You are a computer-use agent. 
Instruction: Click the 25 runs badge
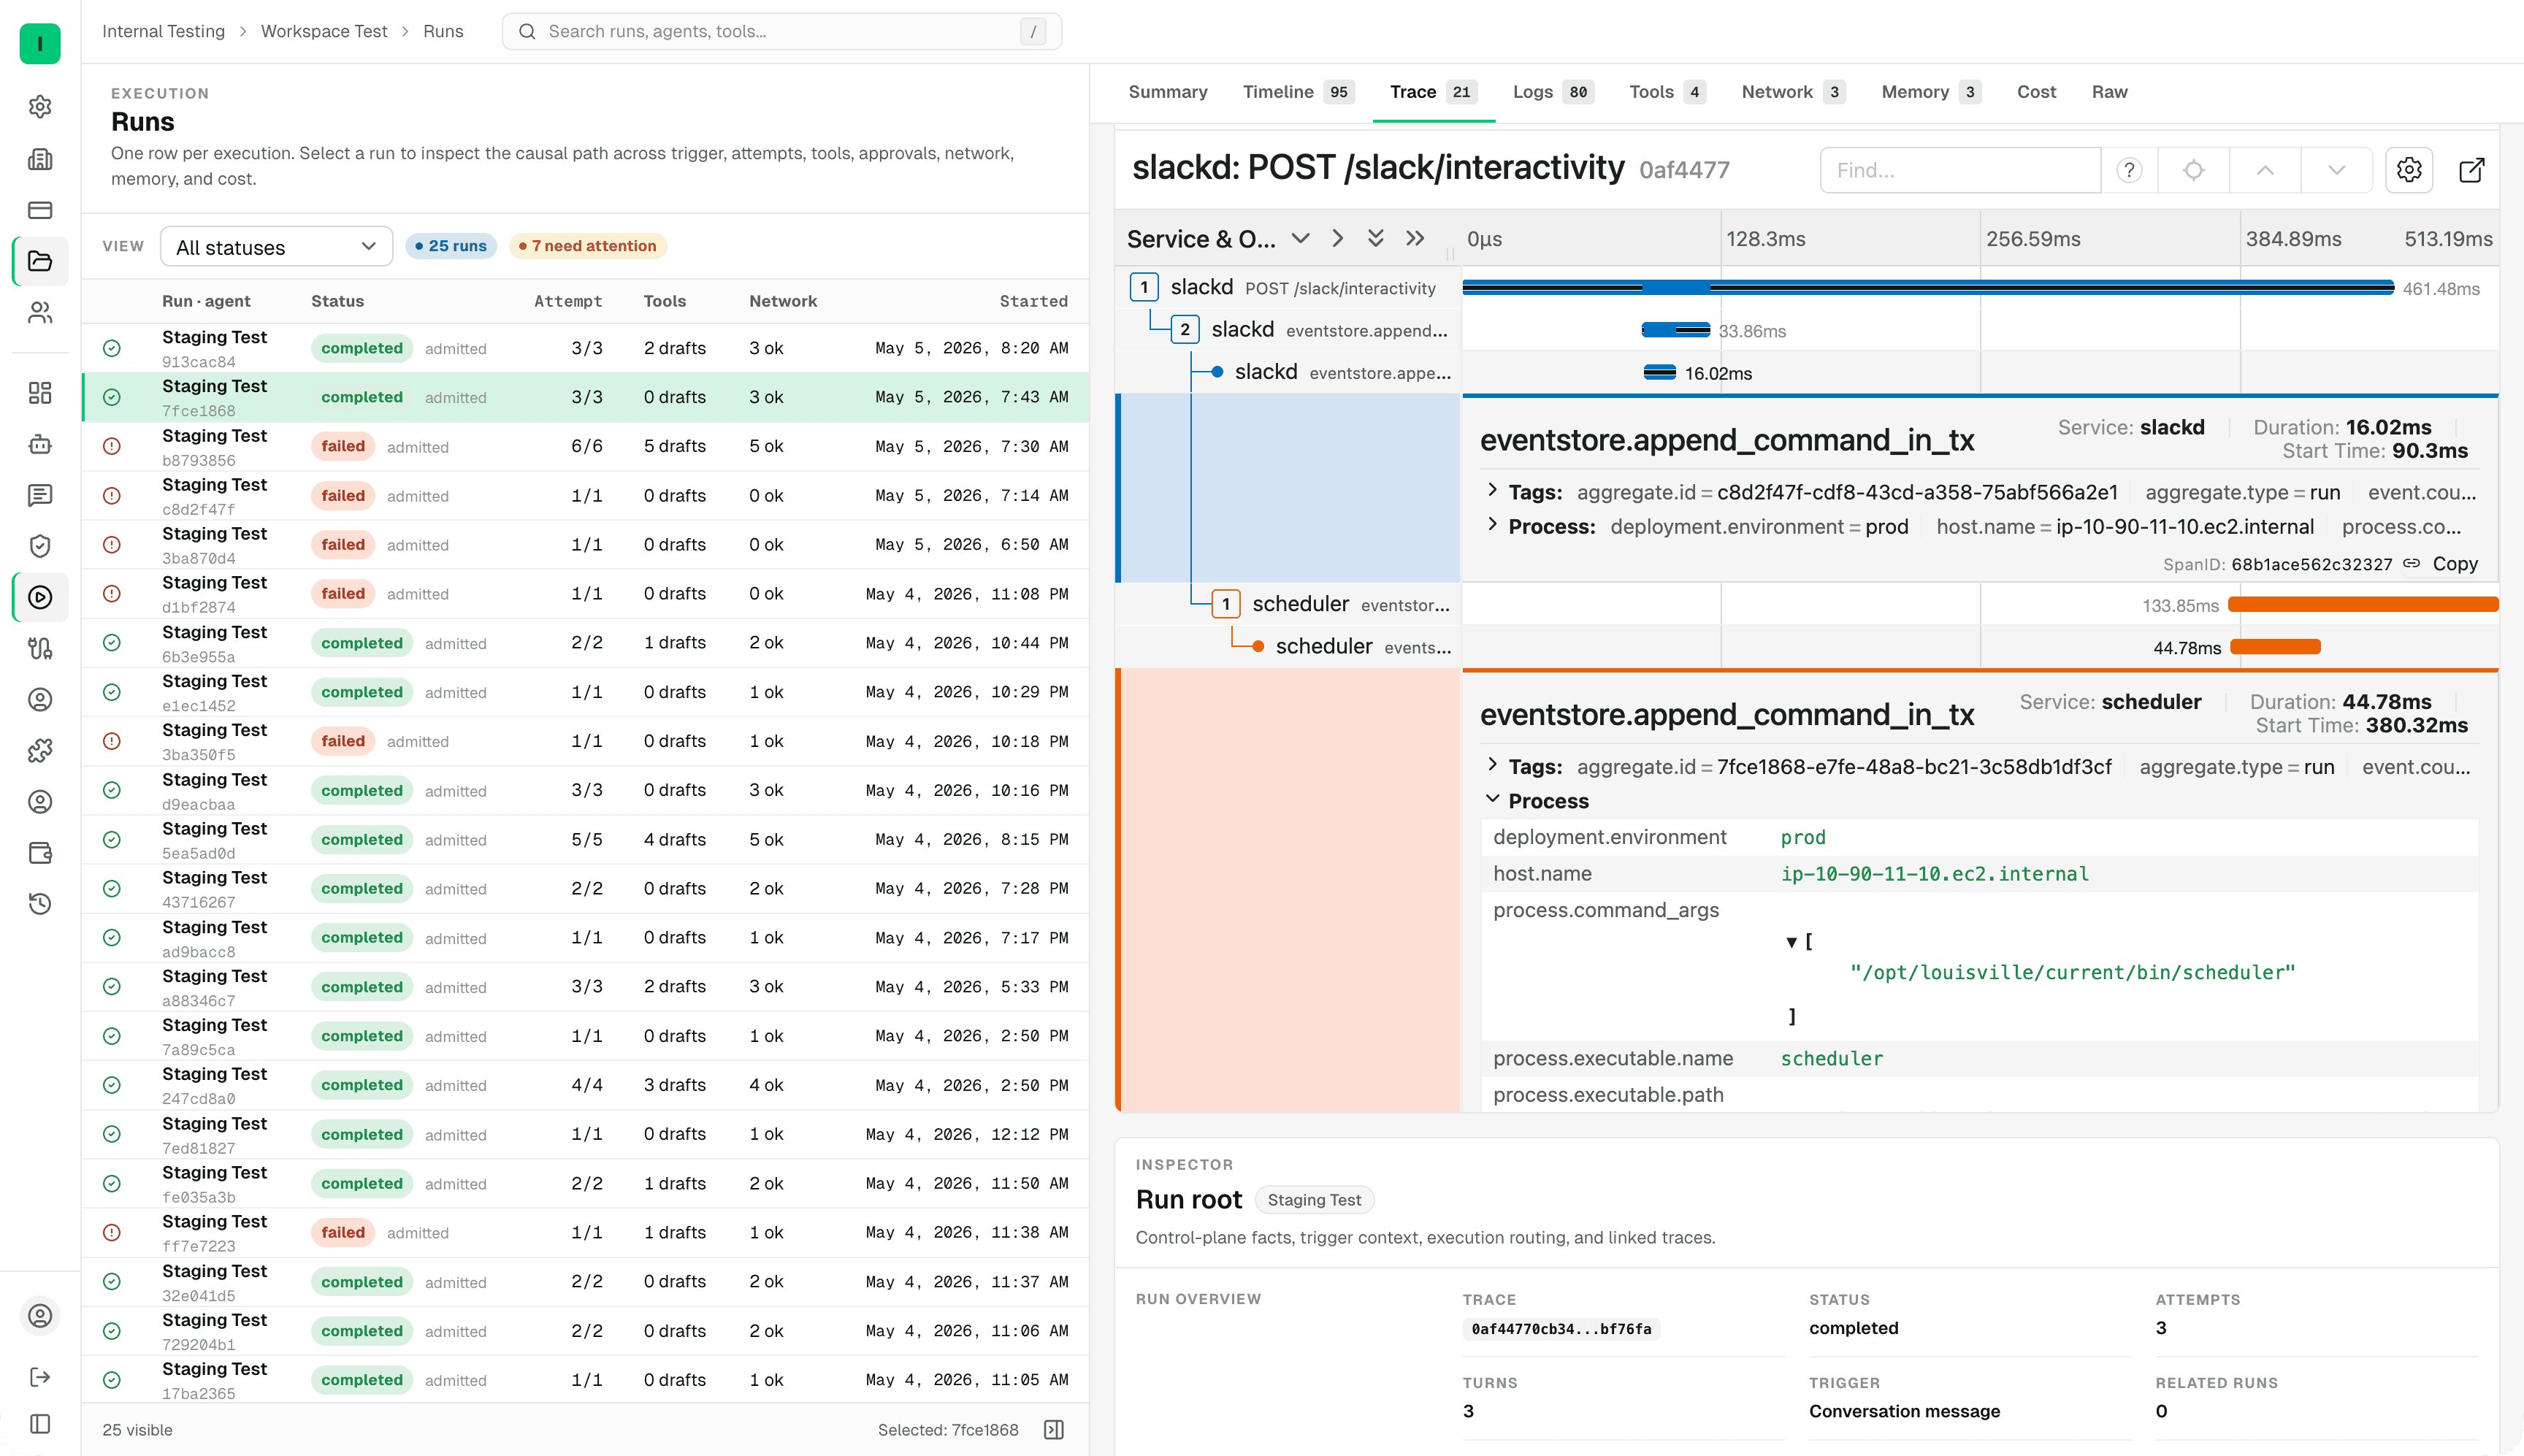pyautogui.click(x=450, y=246)
